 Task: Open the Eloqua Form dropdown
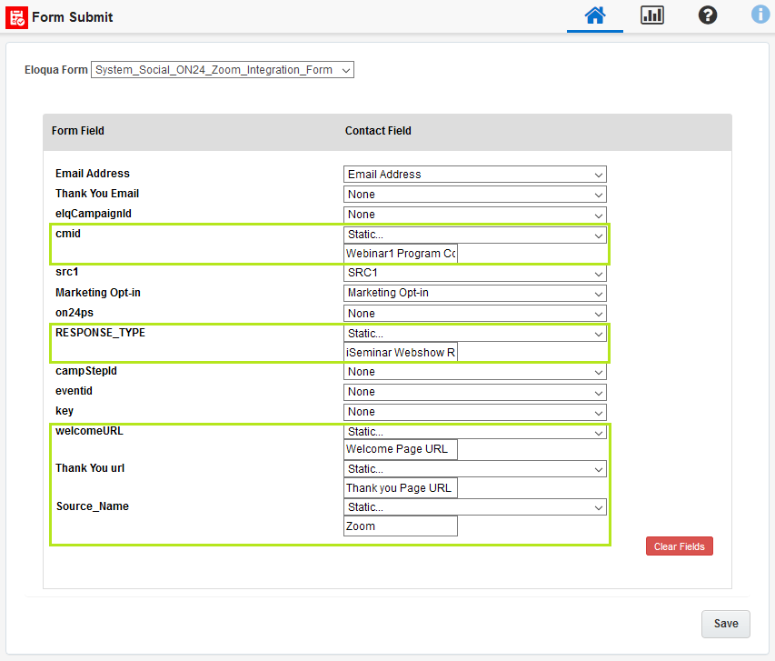tap(222, 70)
